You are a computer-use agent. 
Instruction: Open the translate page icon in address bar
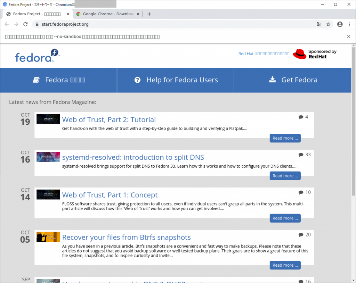point(319,24)
